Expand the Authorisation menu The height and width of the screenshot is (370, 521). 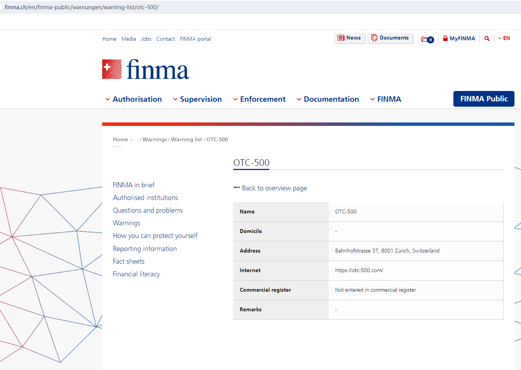coord(133,99)
